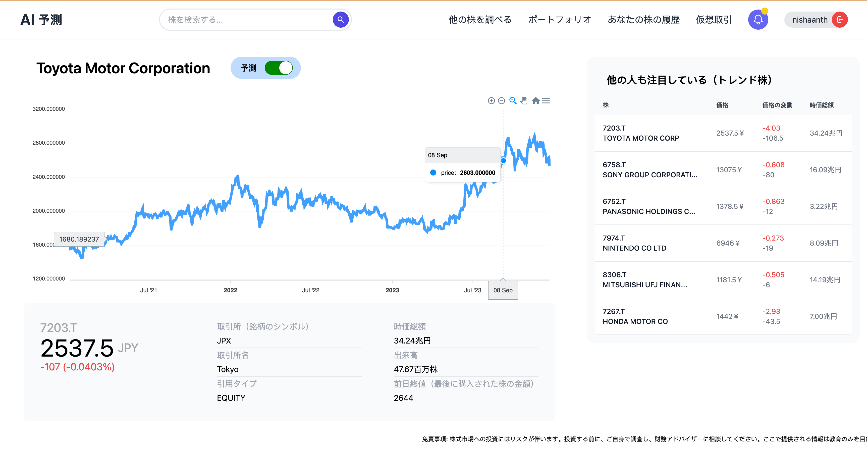Toggle the 予測 prediction switch

point(278,68)
